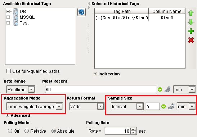Screen dimensions: 197x137
Task: Move selected tag up with green arrow
Action: pyautogui.click(x=191, y=13)
